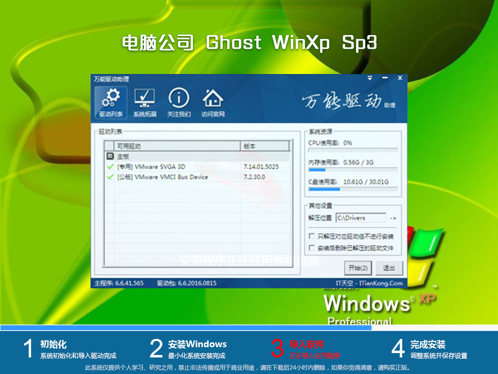
Task: Click the browse arrow next to extract path
Action: pyautogui.click(x=393, y=218)
